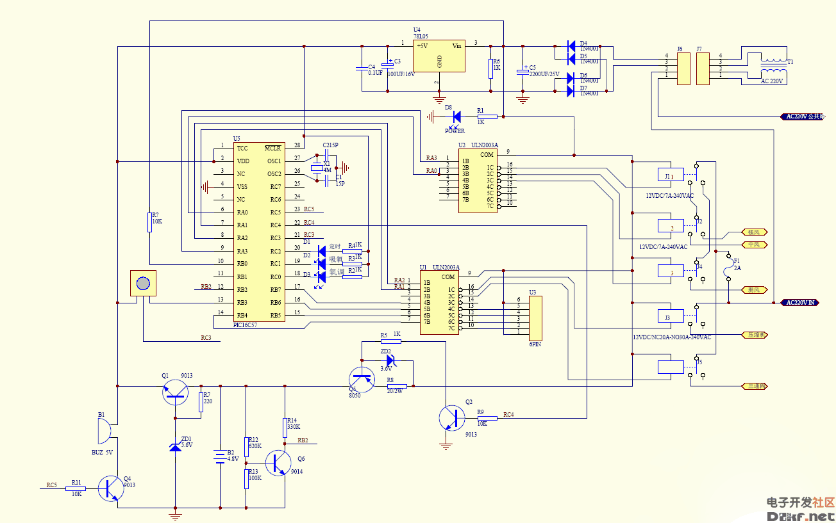Select the D3 LED symbol

click(x=322, y=276)
